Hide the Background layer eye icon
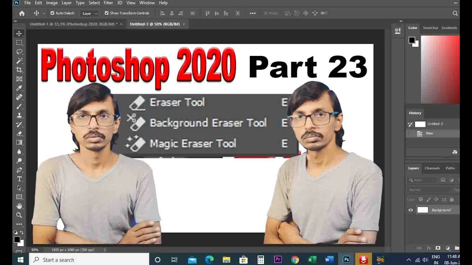The width and height of the screenshot is (472, 265). pos(410,210)
